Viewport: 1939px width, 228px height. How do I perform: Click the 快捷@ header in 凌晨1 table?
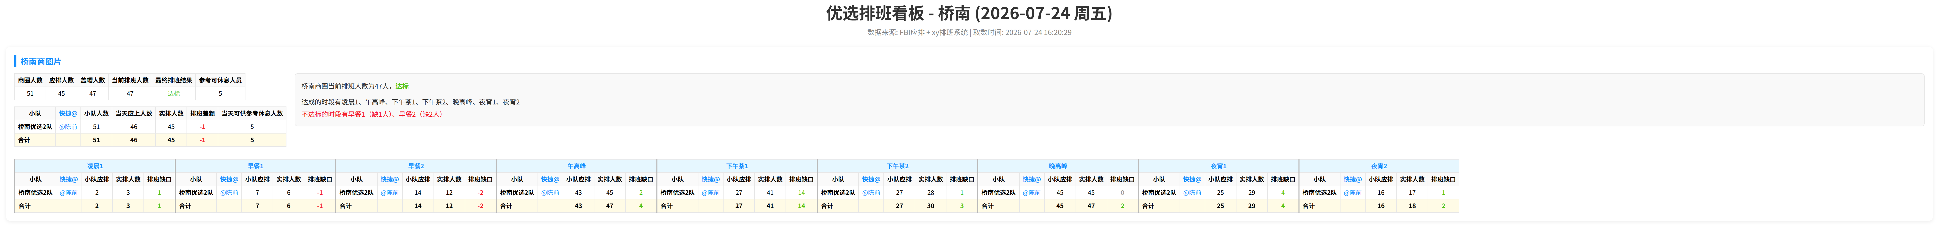click(68, 179)
